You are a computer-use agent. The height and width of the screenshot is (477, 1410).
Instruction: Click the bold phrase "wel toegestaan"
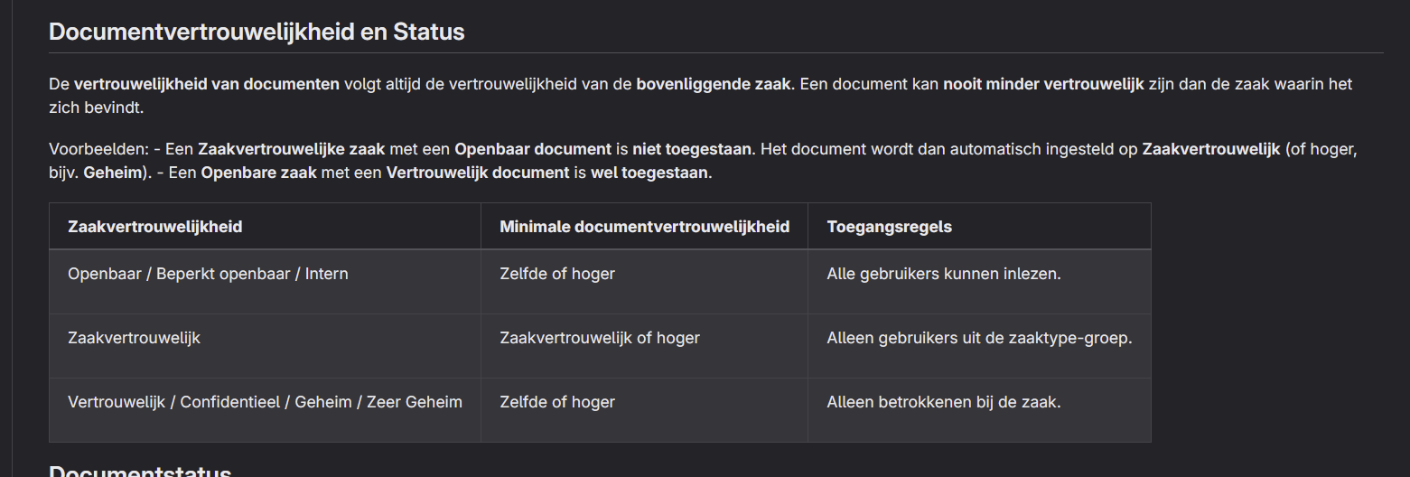(x=649, y=173)
